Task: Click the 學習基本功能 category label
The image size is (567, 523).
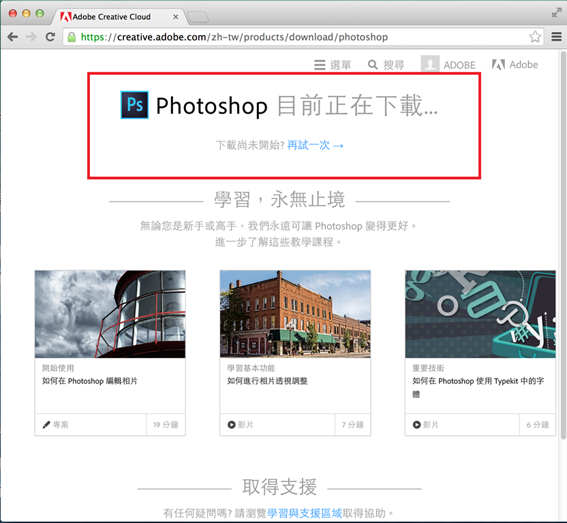Action: [251, 368]
